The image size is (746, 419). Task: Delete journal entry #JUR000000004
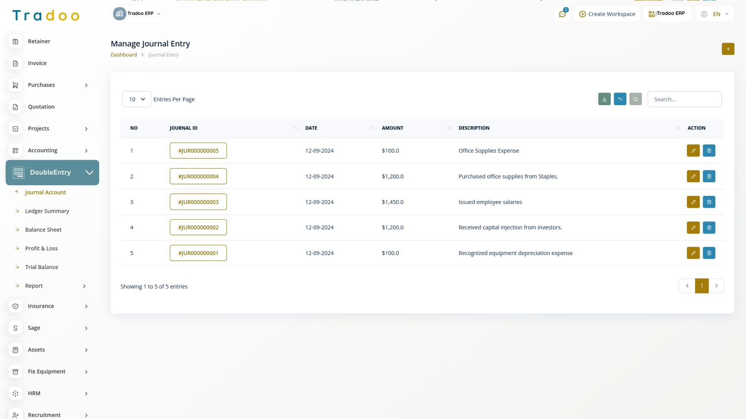click(x=709, y=176)
